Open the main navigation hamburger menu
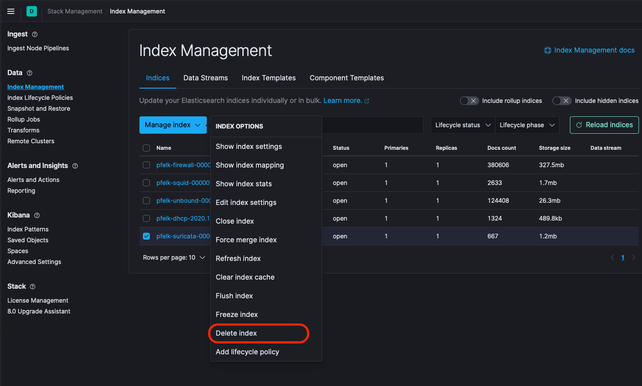The width and height of the screenshot is (642, 386). point(10,11)
